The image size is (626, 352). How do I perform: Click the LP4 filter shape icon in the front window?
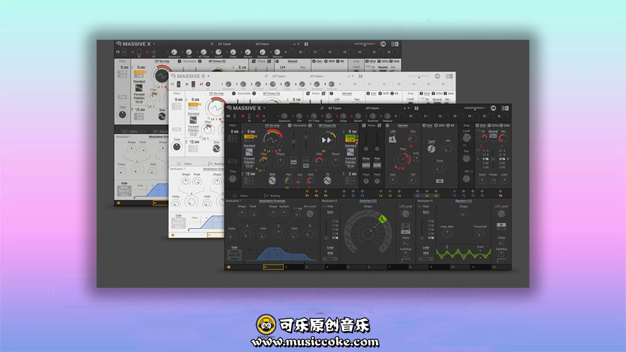392,139
